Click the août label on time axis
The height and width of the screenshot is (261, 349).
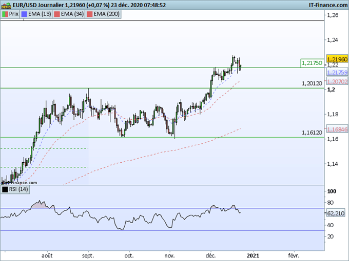tap(47, 256)
